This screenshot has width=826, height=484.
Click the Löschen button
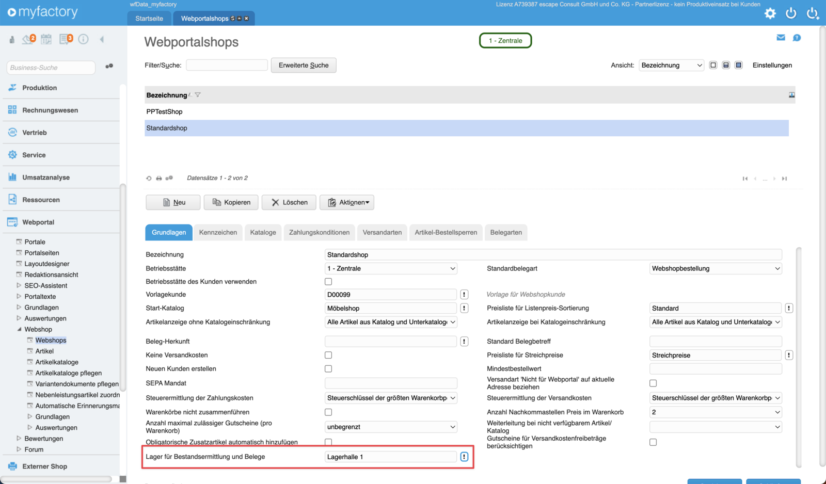(289, 202)
